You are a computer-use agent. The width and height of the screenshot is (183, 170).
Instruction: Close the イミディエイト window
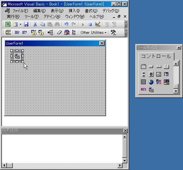coord(125,130)
